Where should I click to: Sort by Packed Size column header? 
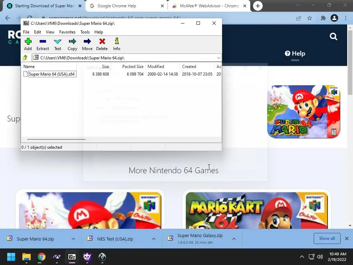click(x=128, y=67)
